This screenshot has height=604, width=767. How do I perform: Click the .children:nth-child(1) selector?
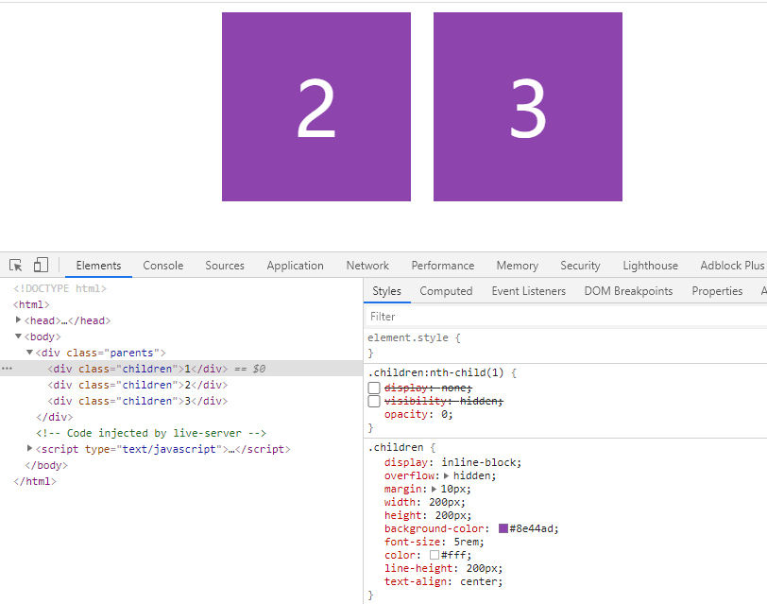pos(435,373)
